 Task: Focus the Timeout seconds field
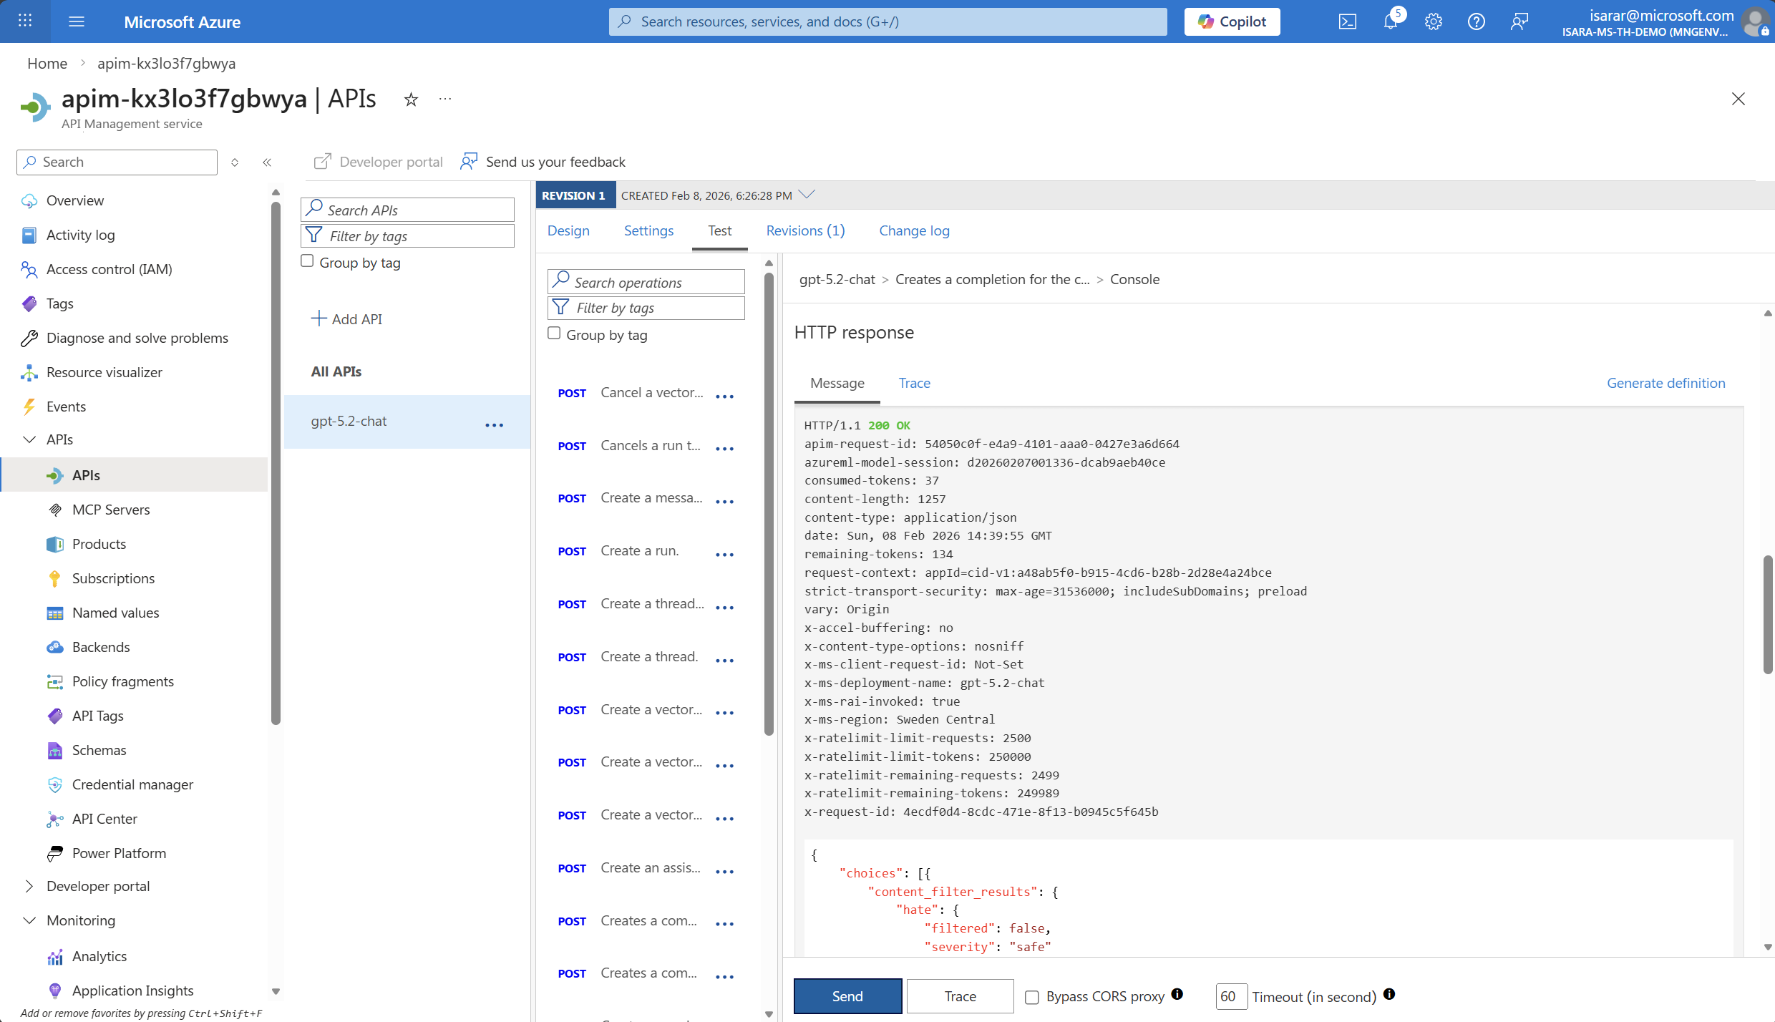pyautogui.click(x=1231, y=996)
